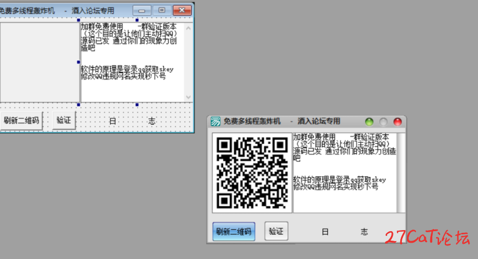478x259 pixels.
Task: Maximize the design window
Action: [162, 11]
